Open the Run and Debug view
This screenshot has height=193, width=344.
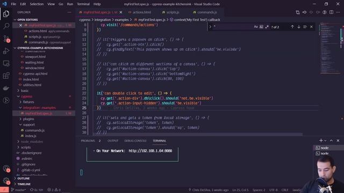6,51
